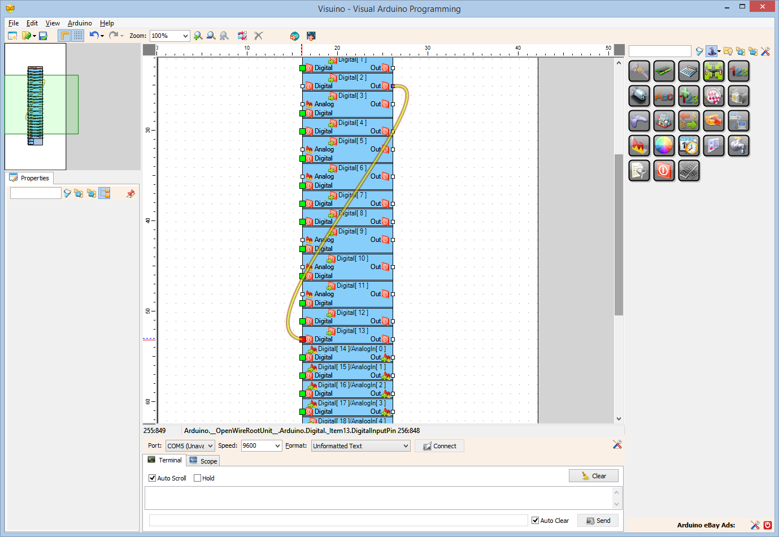Expand all properties with folder-plus icon

(79, 193)
